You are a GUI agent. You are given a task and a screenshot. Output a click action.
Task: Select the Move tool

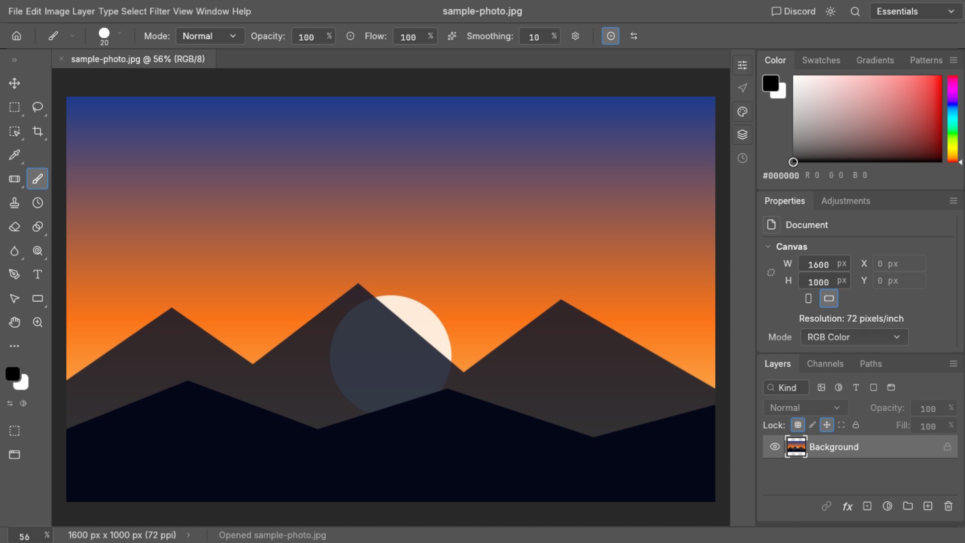(x=15, y=83)
